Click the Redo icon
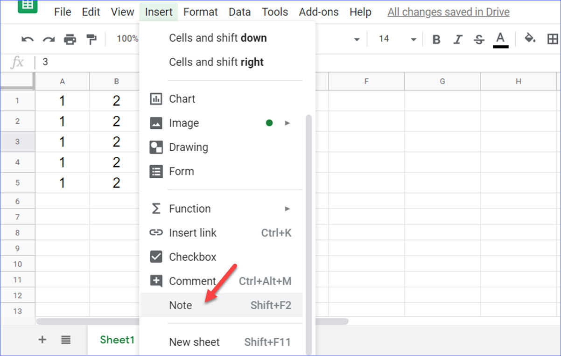The image size is (561, 356). coord(48,39)
